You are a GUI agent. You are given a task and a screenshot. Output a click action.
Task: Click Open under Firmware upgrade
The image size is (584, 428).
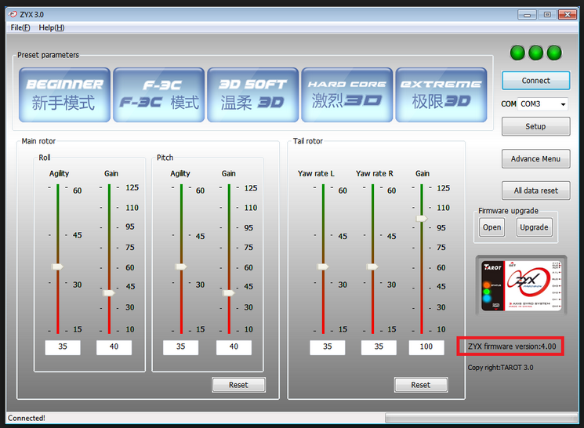(x=492, y=227)
